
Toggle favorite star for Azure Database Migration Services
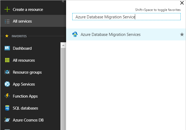(182, 35)
